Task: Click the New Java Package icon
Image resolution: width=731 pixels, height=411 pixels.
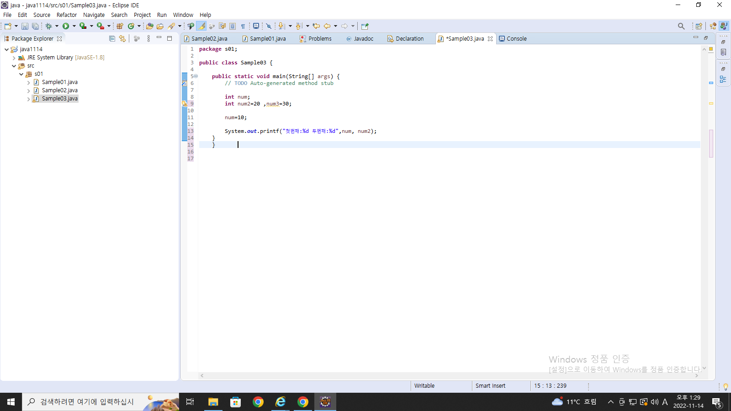Action: pos(120,26)
